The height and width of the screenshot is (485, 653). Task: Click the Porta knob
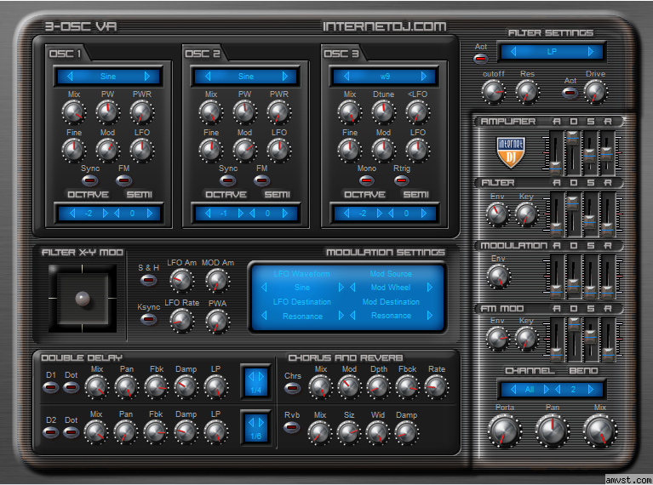tap(505, 431)
